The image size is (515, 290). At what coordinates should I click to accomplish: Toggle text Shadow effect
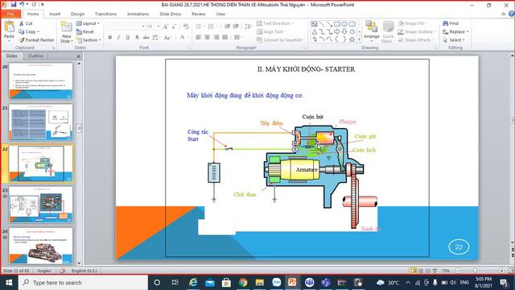(x=137, y=37)
